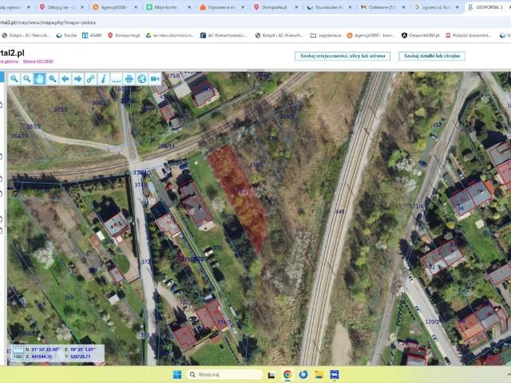Open the Geoportal360.pl bookmark
The width and height of the screenshot is (511, 383).
coord(421,35)
